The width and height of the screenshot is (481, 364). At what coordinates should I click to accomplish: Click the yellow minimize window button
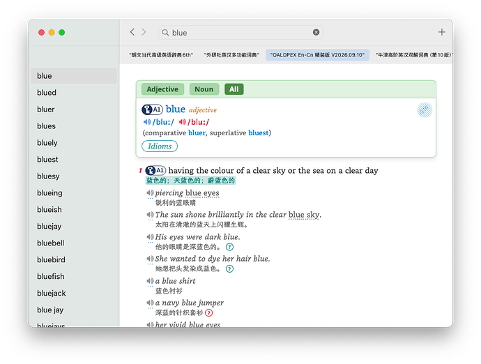click(52, 32)
